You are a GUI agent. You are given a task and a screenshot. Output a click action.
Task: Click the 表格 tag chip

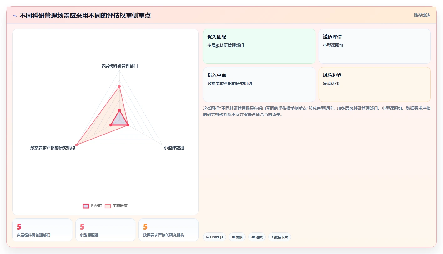point(237,237)
